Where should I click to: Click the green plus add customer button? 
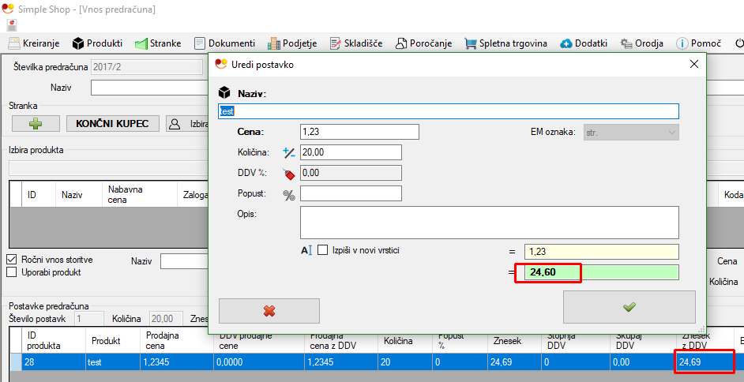[x=34, y=123]
